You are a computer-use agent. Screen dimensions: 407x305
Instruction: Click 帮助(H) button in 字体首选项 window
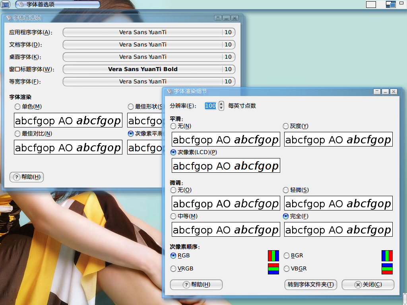(x=27, y=177)
